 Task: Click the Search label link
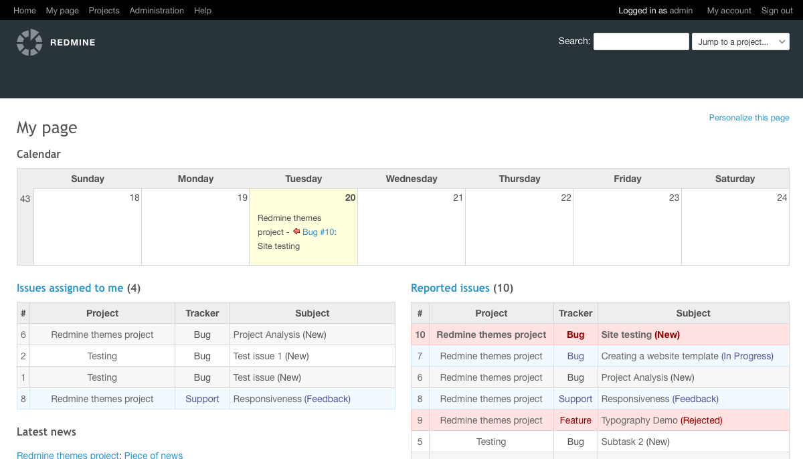point(574,41)
